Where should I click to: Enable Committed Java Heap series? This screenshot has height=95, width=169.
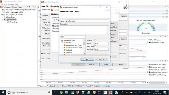click(148, 65)
